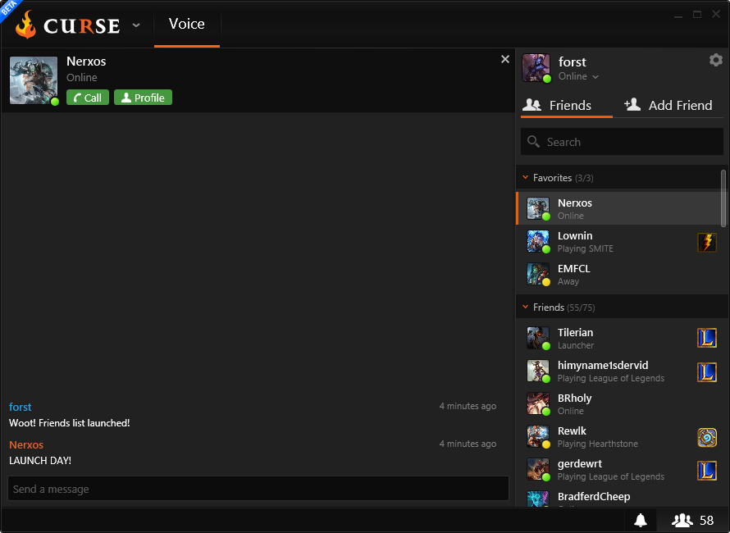Close the Nerxos conversation
This screenshot has width=730, height=533.
[505, 59]
